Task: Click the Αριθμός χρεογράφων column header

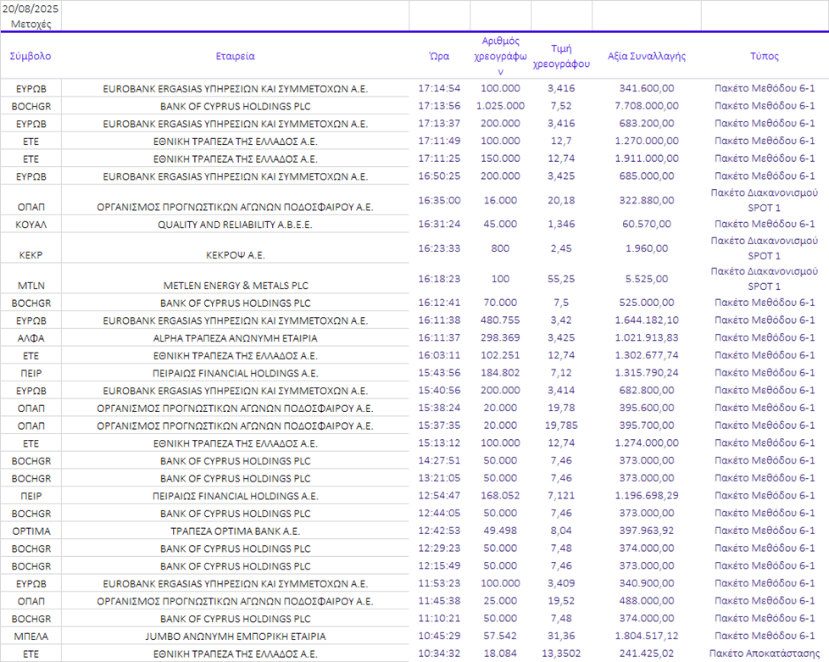Action: pos(500,56)
